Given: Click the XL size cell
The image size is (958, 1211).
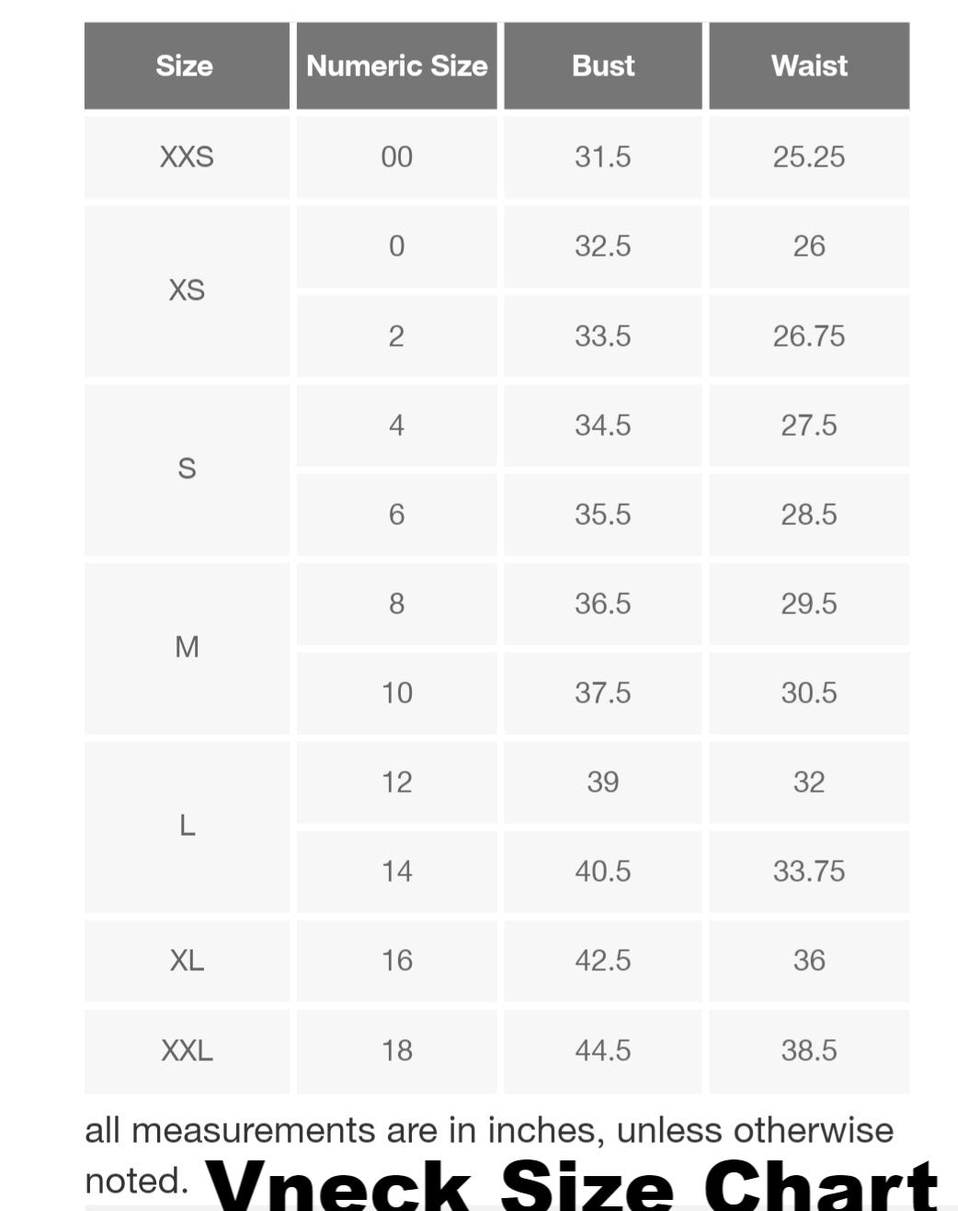Looking at the screenshot, I should pyautogui.click(x=187, y=961).
